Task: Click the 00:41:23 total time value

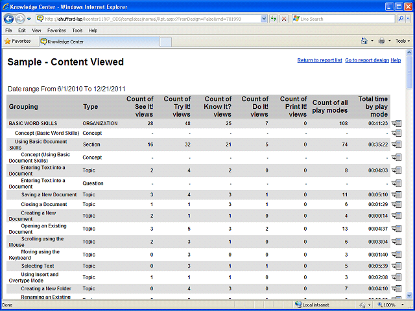Action: [378, 123]
